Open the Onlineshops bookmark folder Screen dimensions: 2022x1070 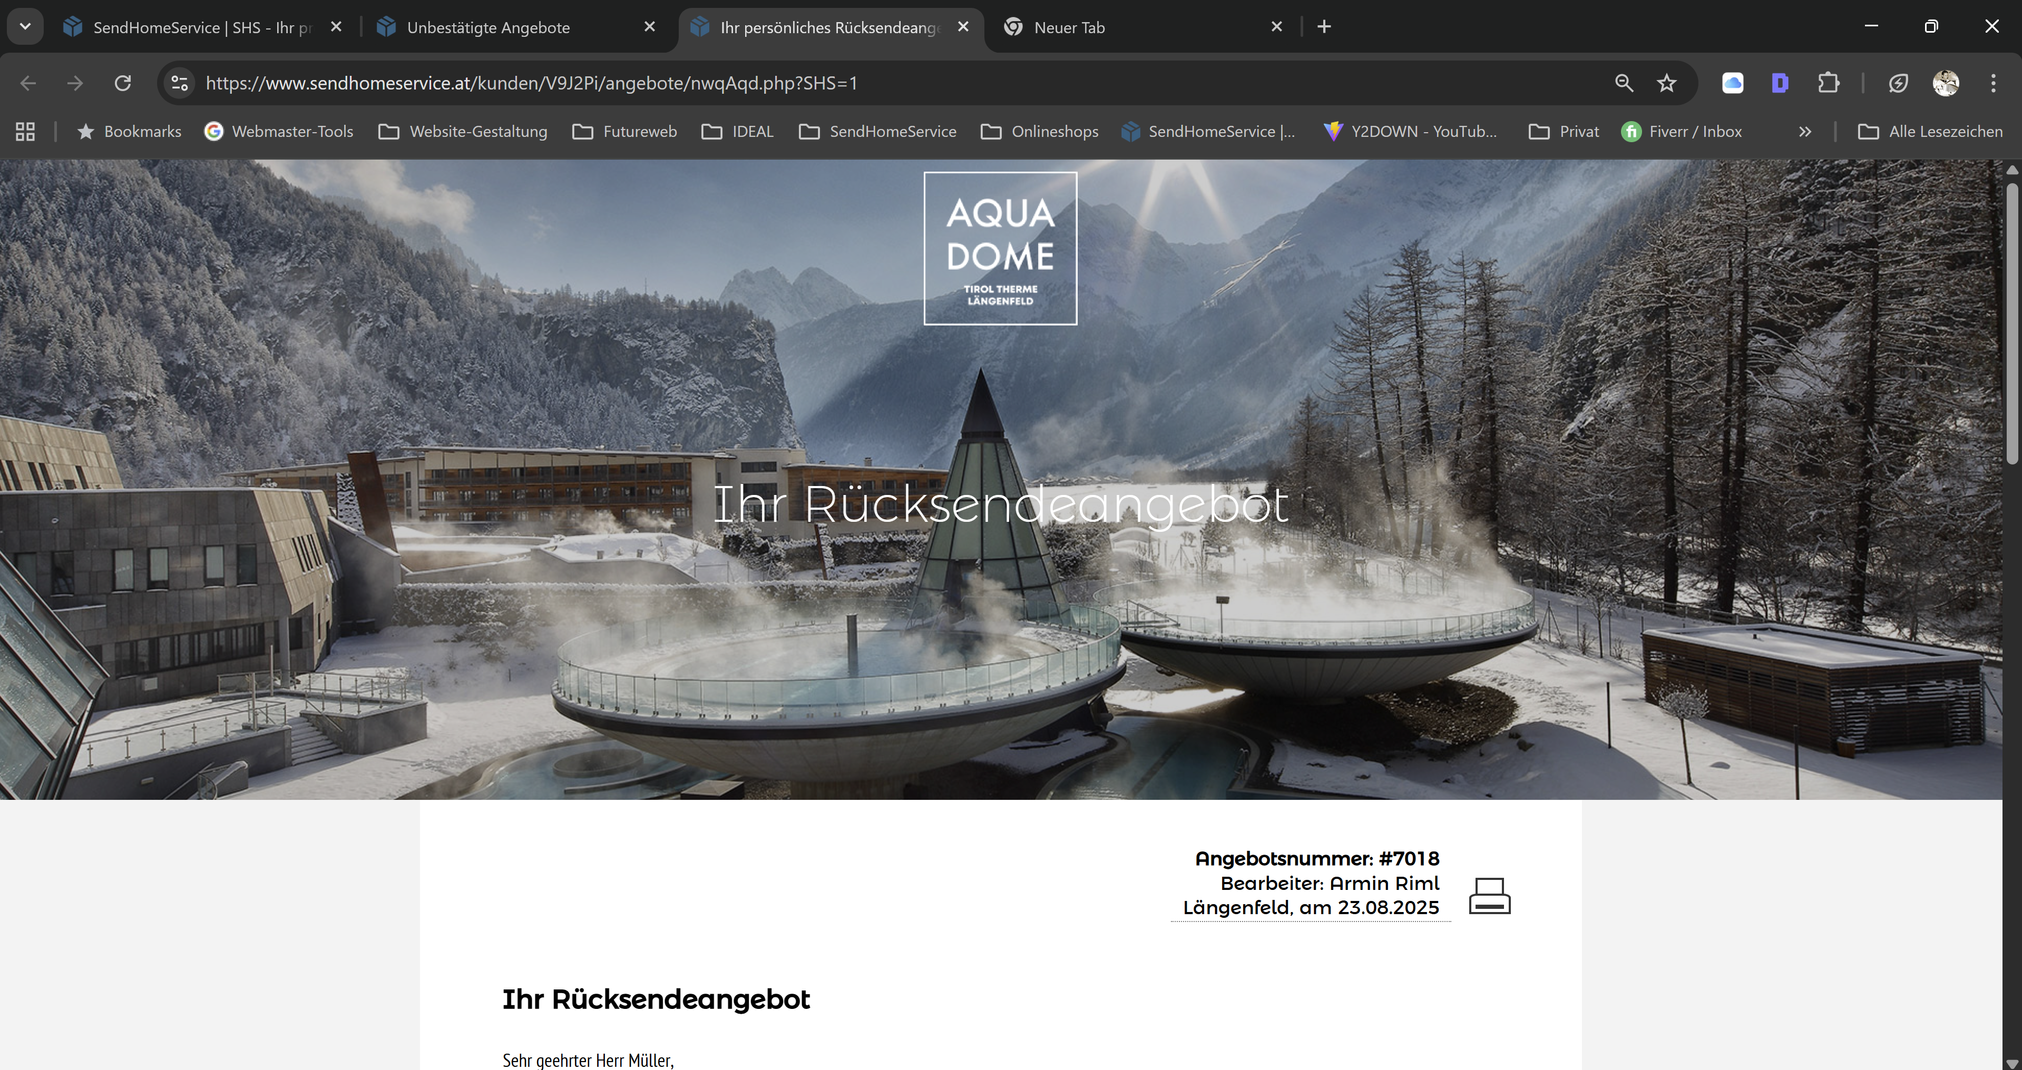tap(1040, 132)
